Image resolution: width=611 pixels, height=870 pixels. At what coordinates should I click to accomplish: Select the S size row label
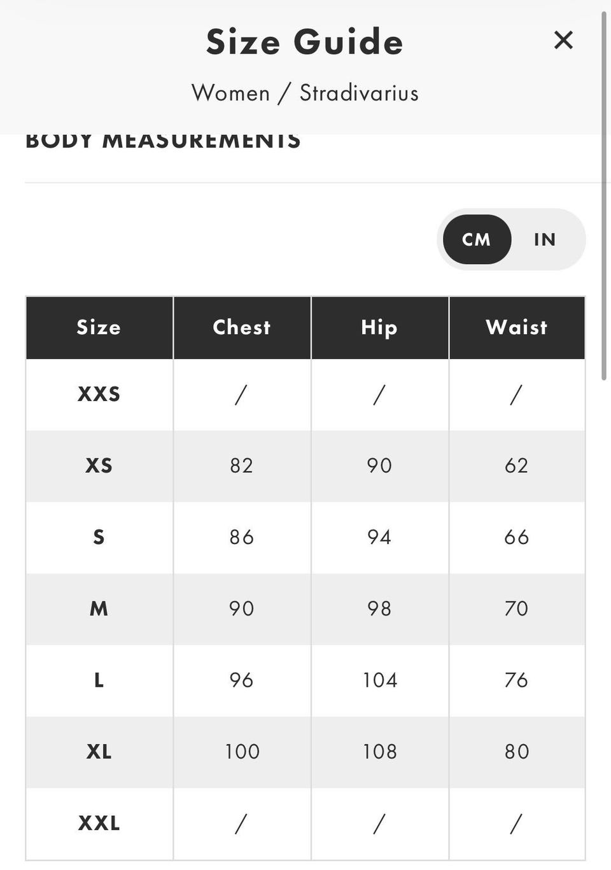click(x=99, y=537)
